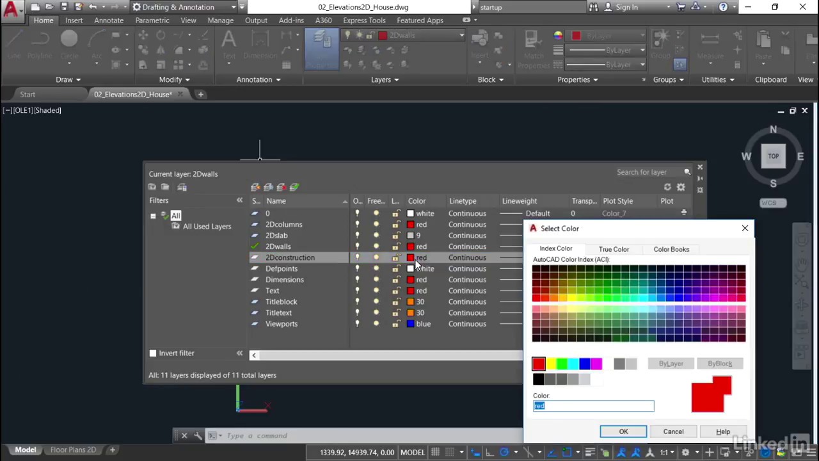Refresh the layer list
This screenshot has width=819, height=461.
pos(667,187)
